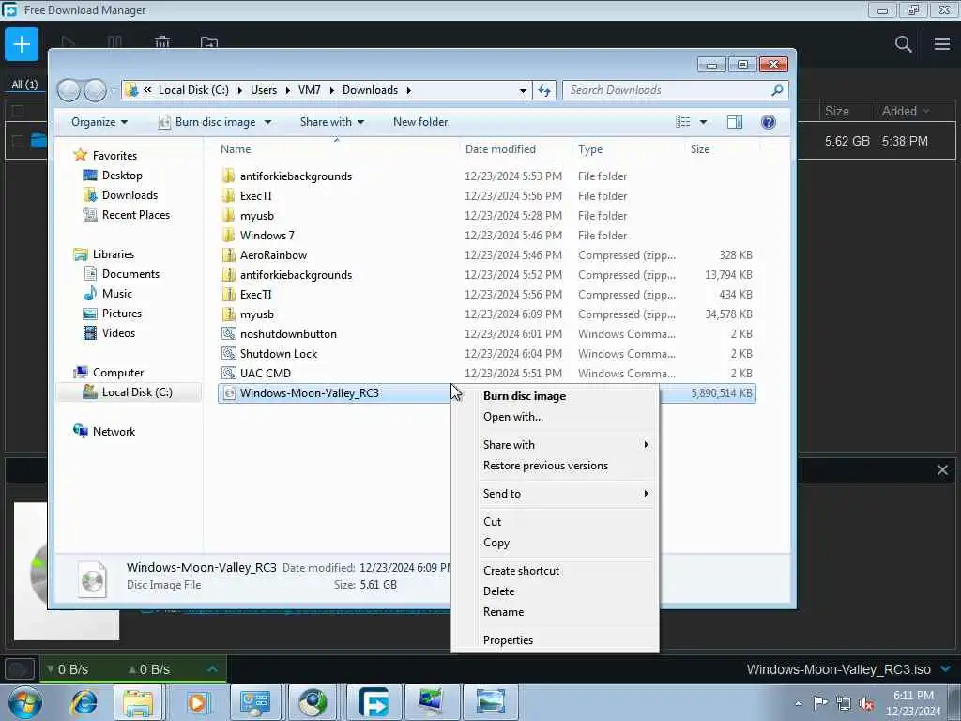
Task: Open Share with toolbar dropdown
Action: click(x=332, y=122)
